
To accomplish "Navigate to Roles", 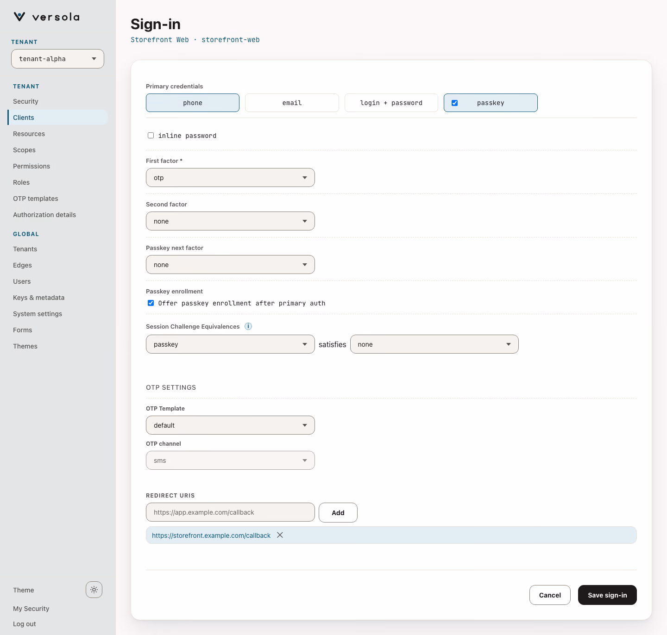I will click(57, 182).
